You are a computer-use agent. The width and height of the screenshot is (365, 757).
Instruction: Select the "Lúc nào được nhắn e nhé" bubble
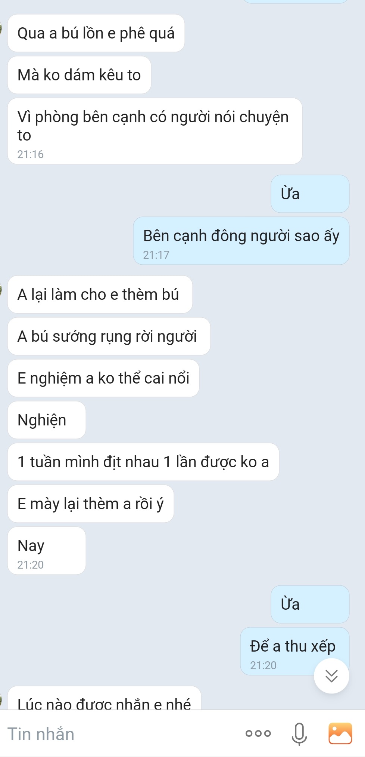pos(104,698)
